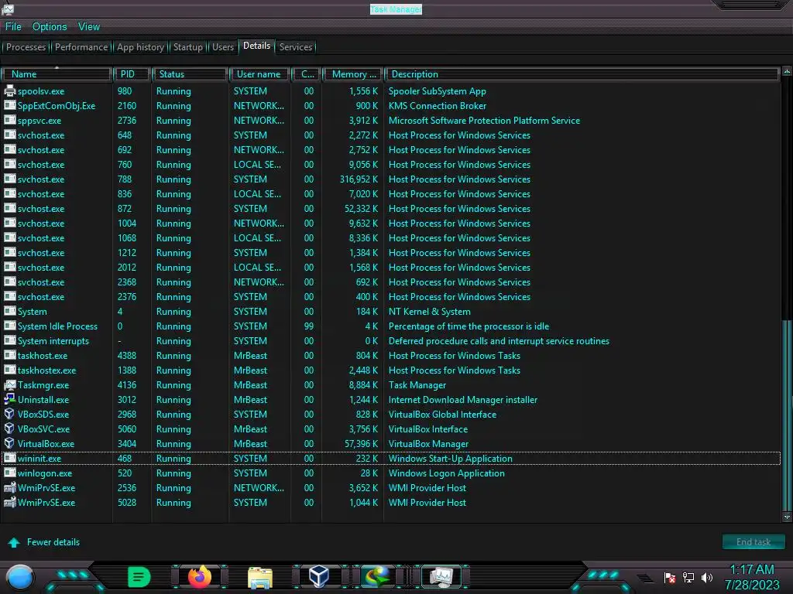Select the System interrupts row
Viewport: 793px width, 594px height.
tap(390, 341)
